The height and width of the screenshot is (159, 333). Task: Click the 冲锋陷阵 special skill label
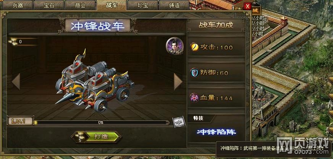pyautogui.click(x=217, y=132)
